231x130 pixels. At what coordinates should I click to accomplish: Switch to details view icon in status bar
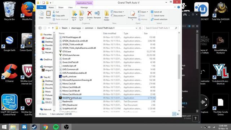(174, 114)
